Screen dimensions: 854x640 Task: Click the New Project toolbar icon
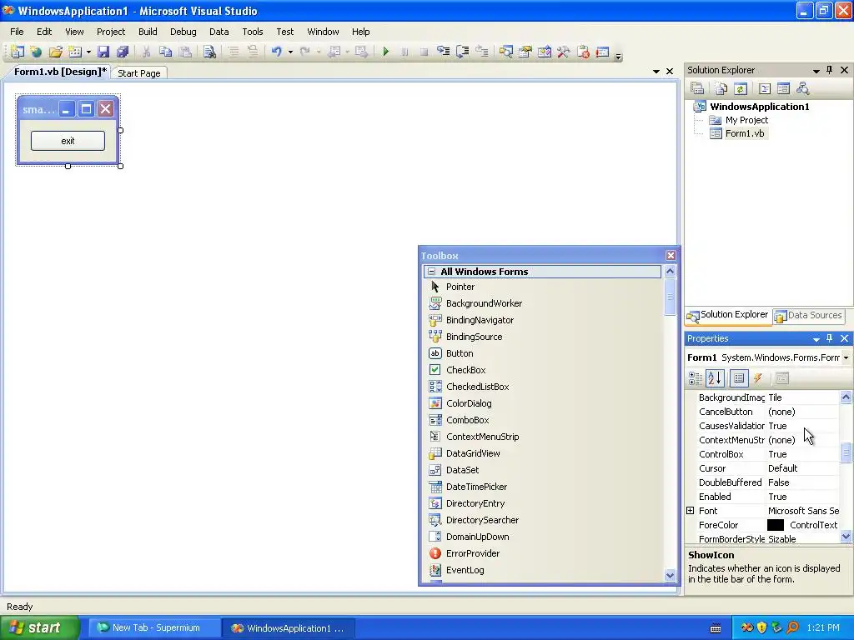tap(18, 52)
